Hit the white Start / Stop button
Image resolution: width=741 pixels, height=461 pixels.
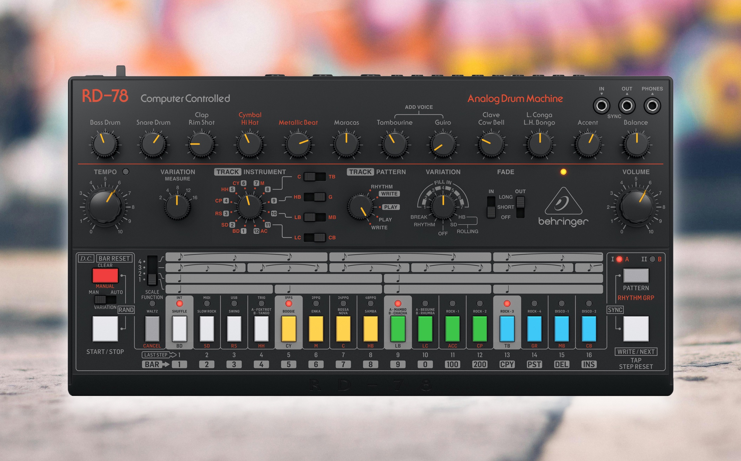[x=105, y=329]
